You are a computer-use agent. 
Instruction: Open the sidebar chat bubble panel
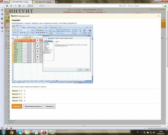point(2,19)
